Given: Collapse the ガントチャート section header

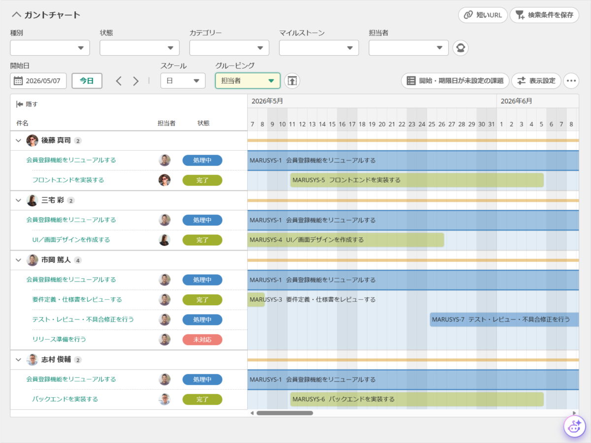Looking at the screenshot, I should click(x=16, y=15).
